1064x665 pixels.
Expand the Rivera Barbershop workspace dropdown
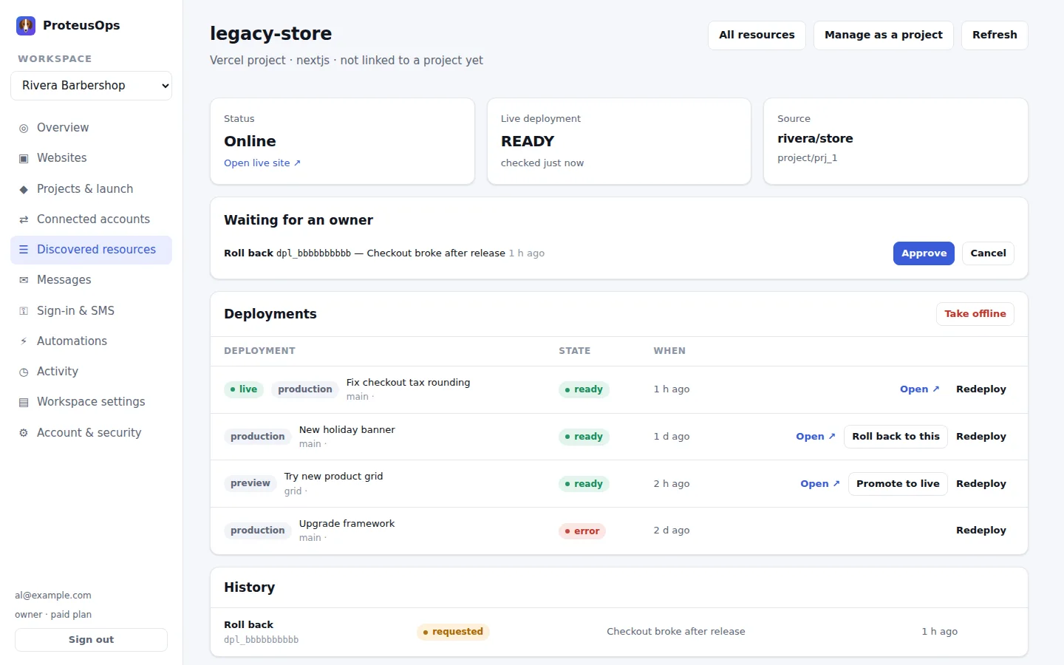(x=91, y=86)
